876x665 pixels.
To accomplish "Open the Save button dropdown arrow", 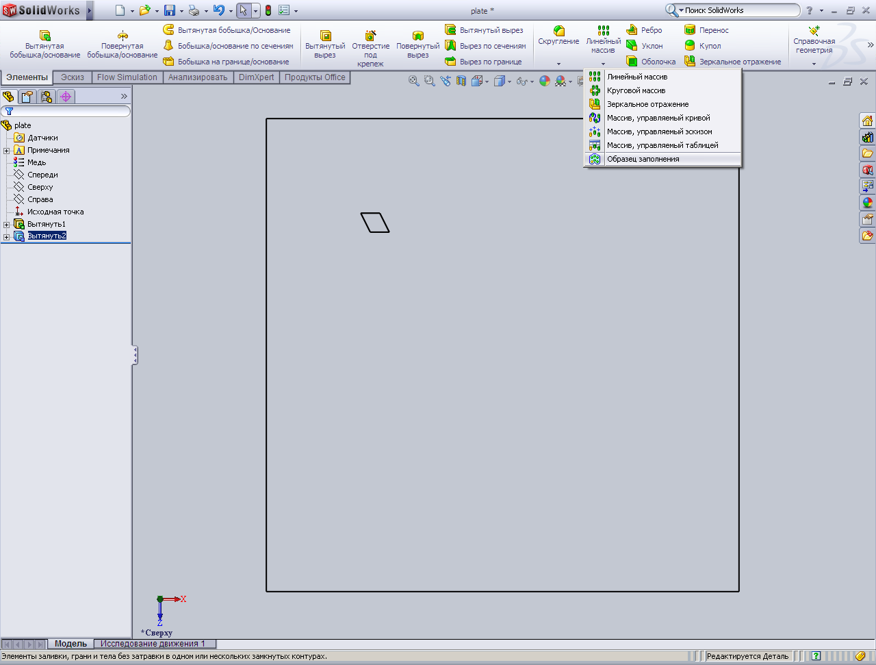I will click(x=181, y=11).
